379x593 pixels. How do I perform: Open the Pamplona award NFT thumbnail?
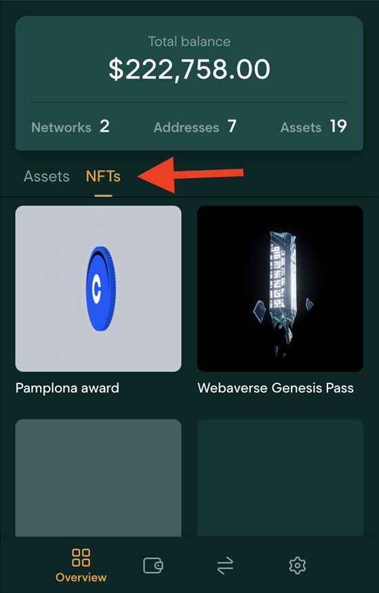pos(98,288)
